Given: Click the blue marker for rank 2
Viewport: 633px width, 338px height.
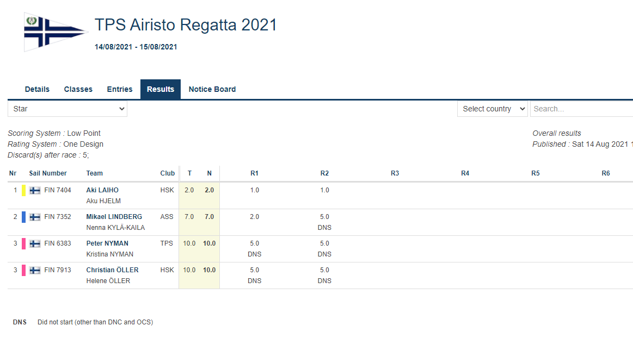Looking at the screenshot, I should [x=23, y=217].
